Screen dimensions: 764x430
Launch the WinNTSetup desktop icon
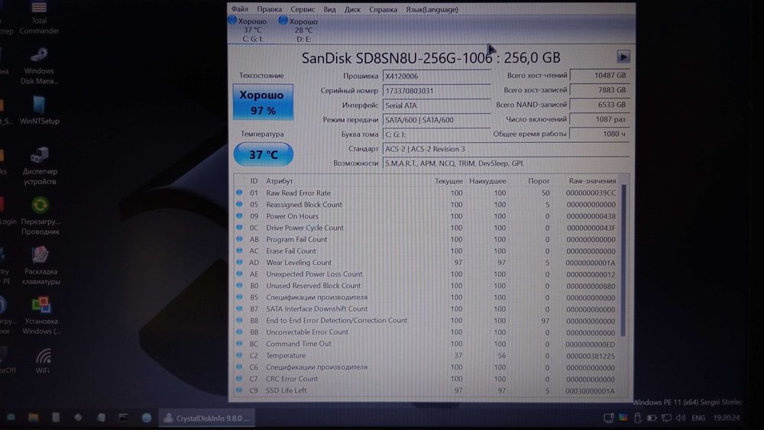(40, 111)
